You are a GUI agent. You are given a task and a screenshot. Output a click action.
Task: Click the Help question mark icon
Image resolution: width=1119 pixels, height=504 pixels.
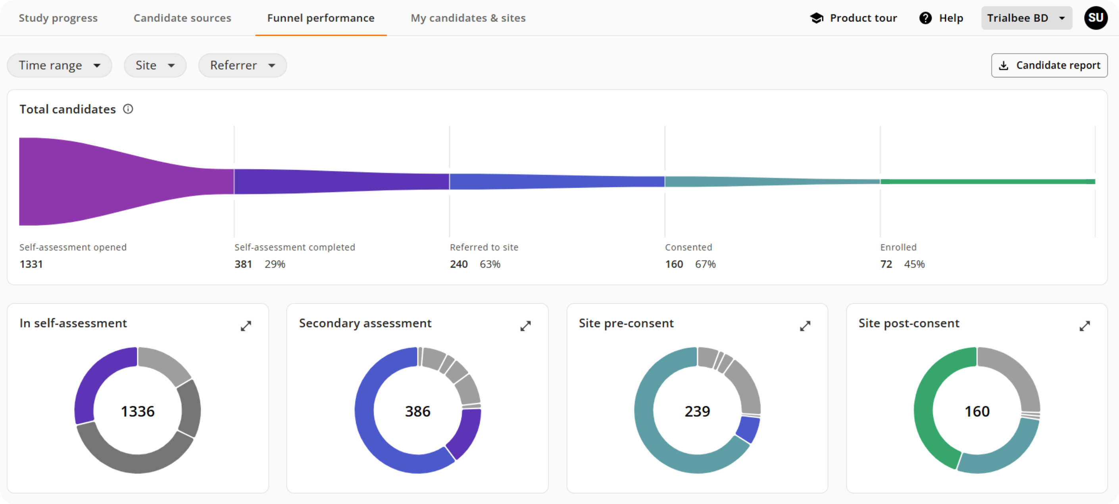(925, 18)
